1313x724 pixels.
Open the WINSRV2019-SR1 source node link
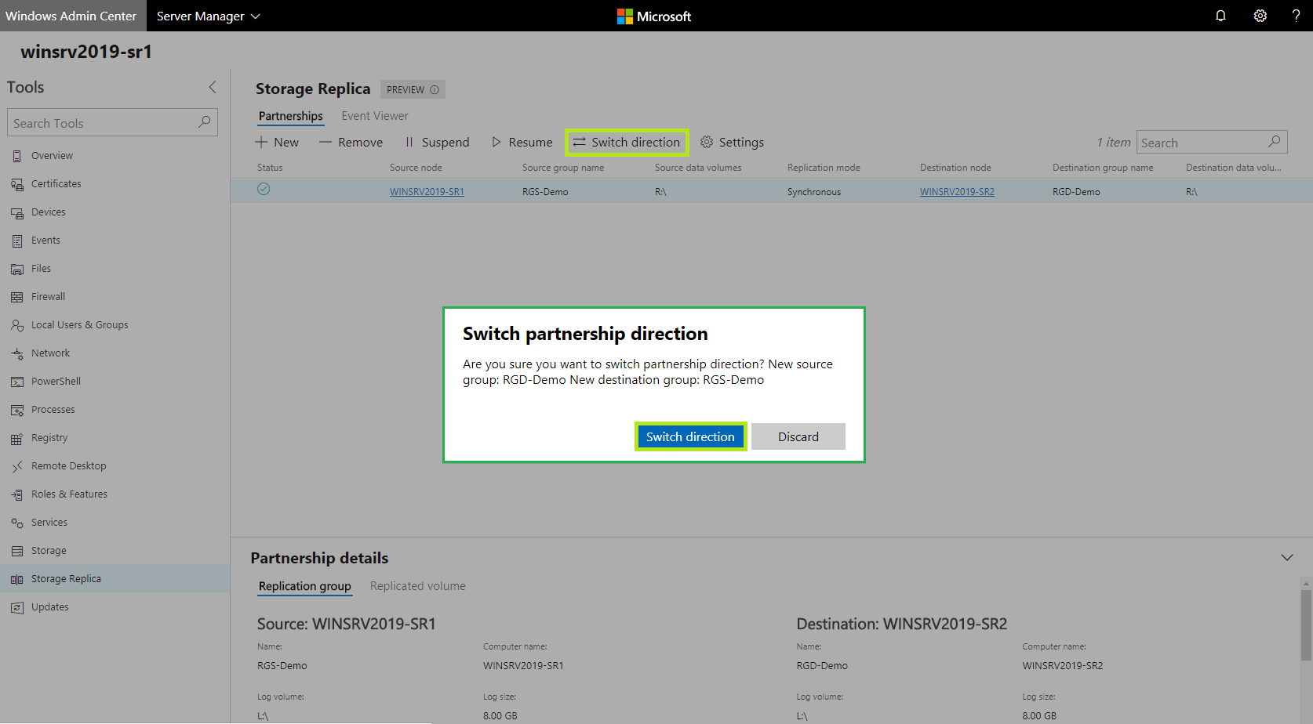(427, 192)
